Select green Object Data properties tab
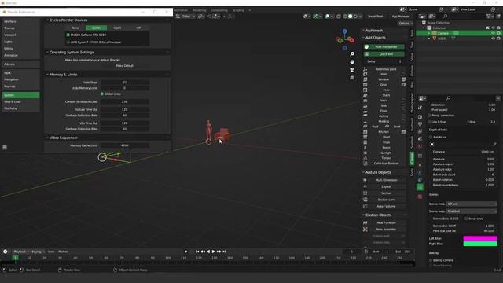503x283 pixels. click(420, 187)
